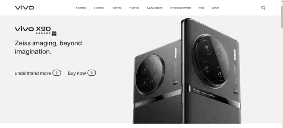Click the vivo X90 product logo

[33, 29]
